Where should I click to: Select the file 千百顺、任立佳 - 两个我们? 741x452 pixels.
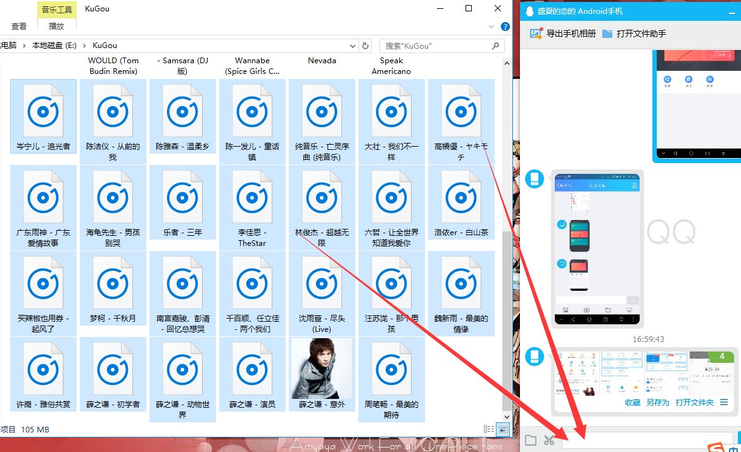pyautogui.click(x=252, y=293)
